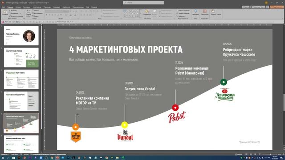The height and width of the screenshot is (160, 285).
Task: Click the slide title '4 МАРКЕТИНГОВЫХ ПРОЕКТА'
Action: [x=126, y=49]
